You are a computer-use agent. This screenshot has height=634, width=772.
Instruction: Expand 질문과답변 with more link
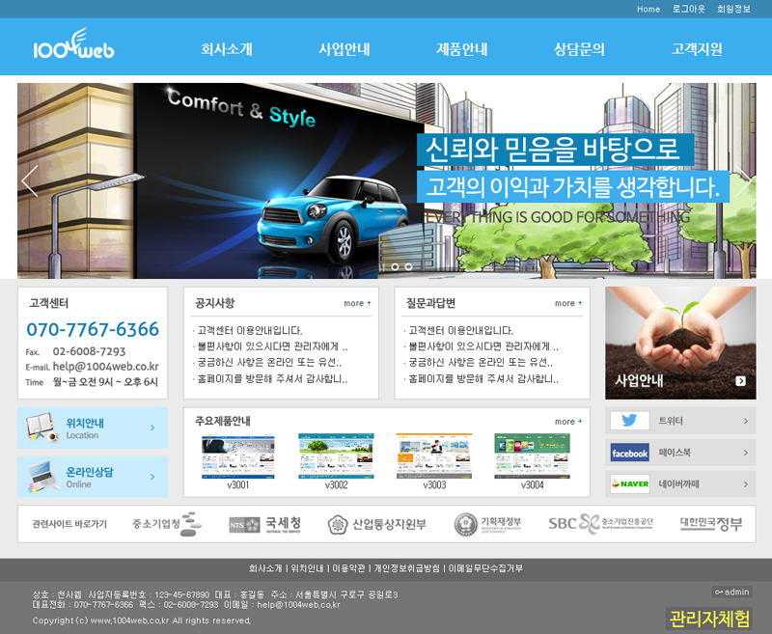coord(568,304)
